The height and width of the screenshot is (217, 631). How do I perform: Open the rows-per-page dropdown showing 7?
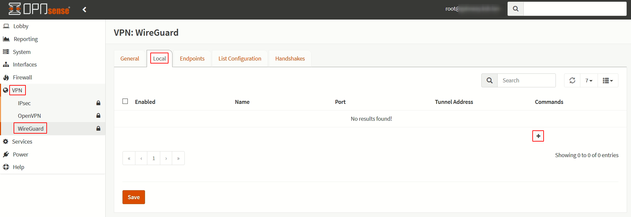click(x=589, y=80)
